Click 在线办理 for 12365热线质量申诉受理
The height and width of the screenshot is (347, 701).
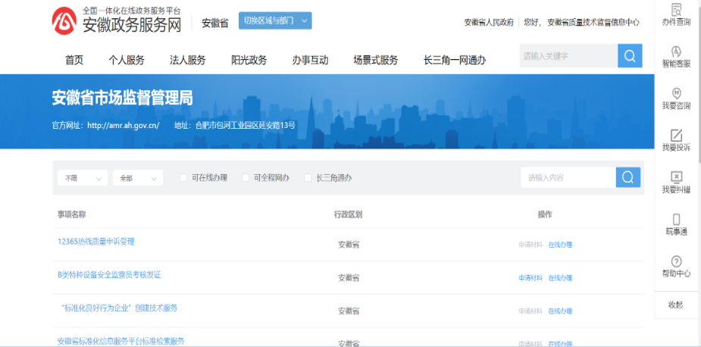[560, 245]
